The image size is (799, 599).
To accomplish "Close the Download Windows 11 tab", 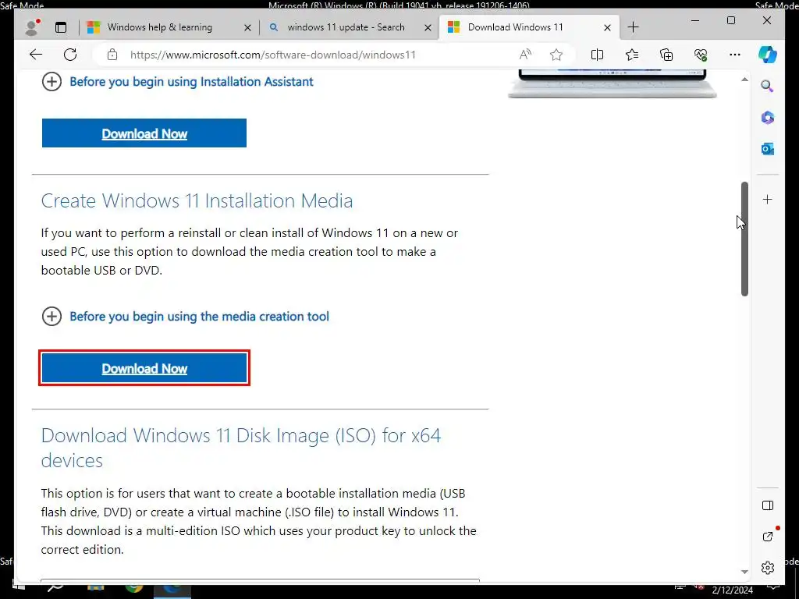I will tap(607, 27).
